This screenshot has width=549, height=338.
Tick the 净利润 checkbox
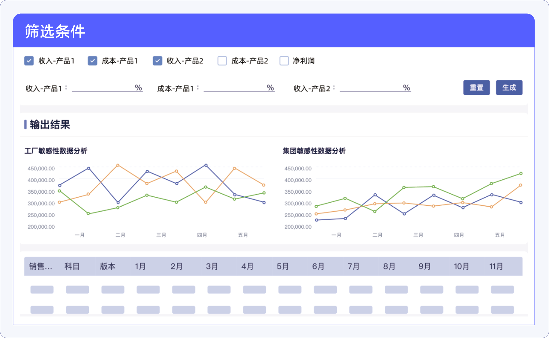point(284,61)
